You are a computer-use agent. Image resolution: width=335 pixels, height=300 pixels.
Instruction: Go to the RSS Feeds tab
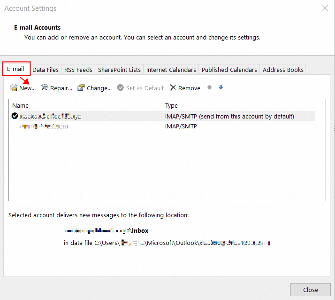pyautogui.click(x=78, y=70)
